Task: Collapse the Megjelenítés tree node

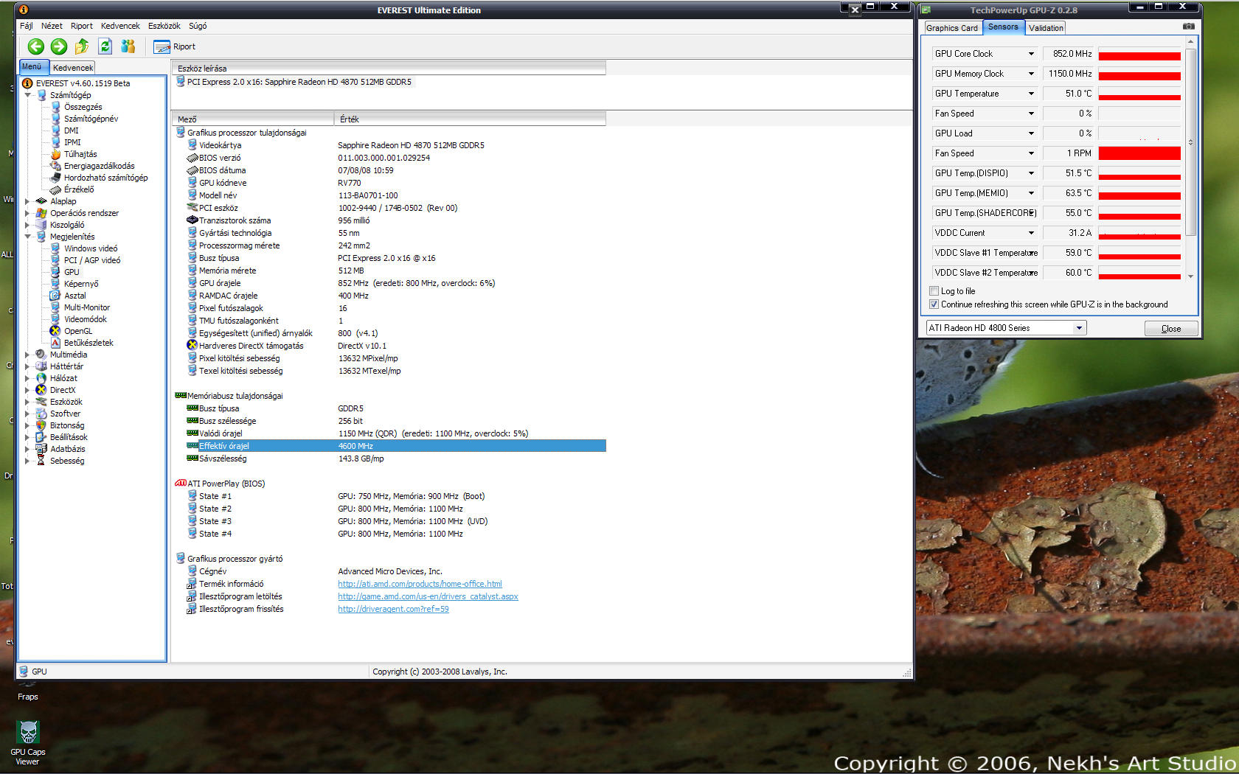Action: click(28, 237)
